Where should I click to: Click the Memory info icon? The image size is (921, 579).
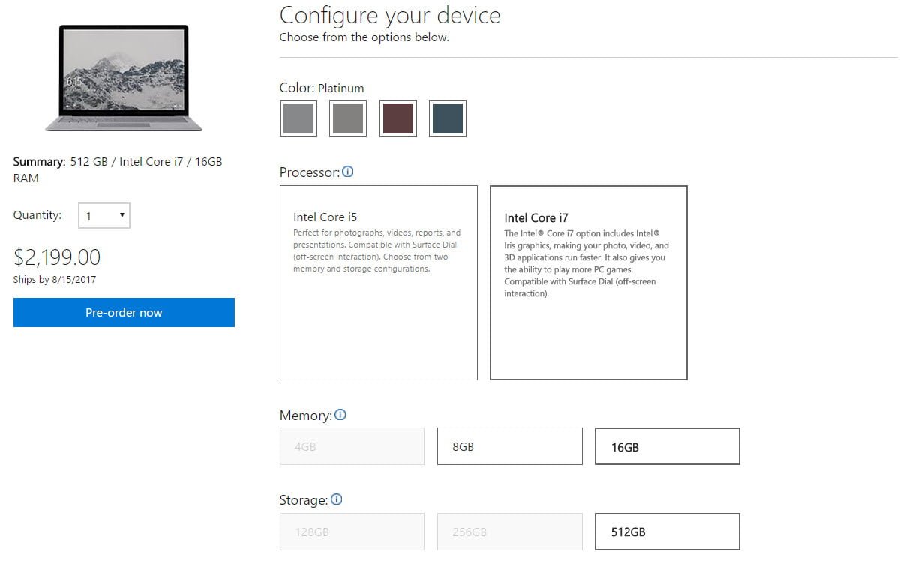click(x=340, y=415)
